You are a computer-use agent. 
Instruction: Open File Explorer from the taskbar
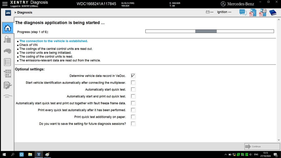(30, 154)
